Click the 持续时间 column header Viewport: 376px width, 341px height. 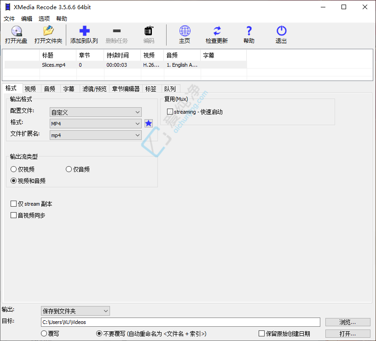click(x=122, y=55)
